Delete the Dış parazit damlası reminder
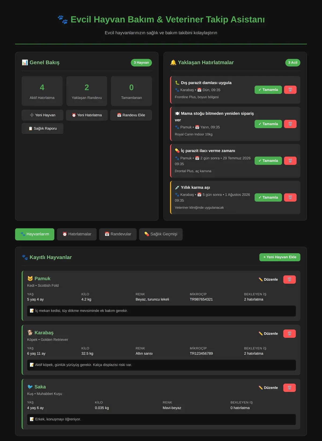322x441 pixels. (290, 90)
